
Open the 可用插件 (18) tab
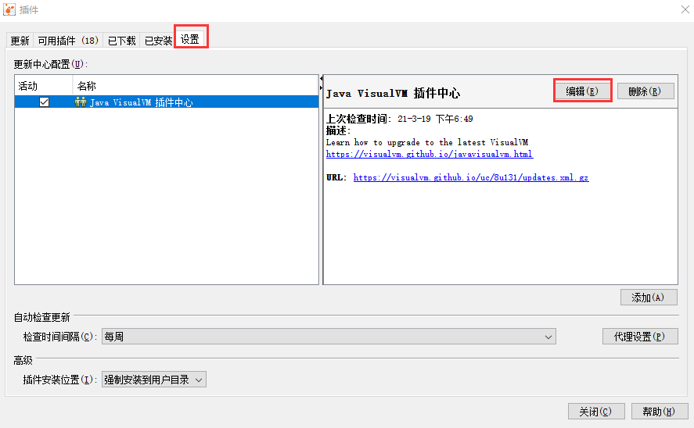(68, 41)
